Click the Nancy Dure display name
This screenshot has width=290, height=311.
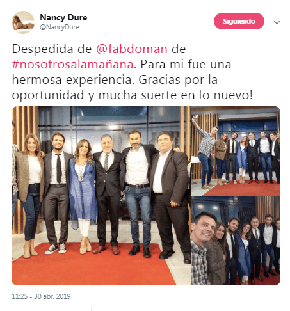coord(63,17)
